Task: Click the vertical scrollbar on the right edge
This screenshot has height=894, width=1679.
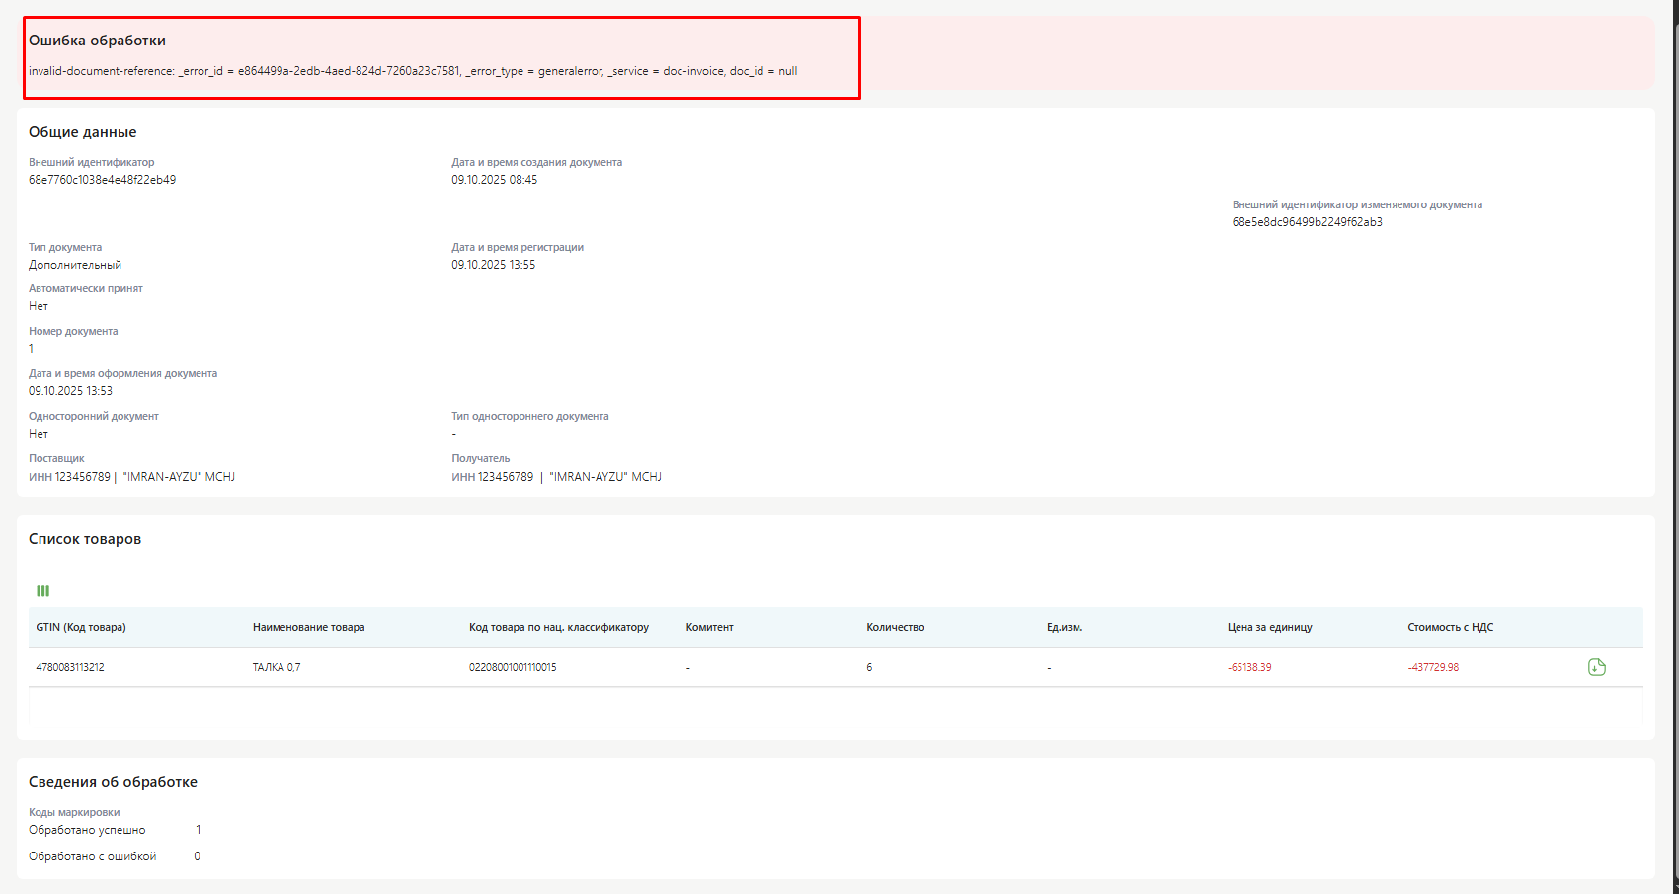Action: pyautogui.click(x=1675, y=445)
